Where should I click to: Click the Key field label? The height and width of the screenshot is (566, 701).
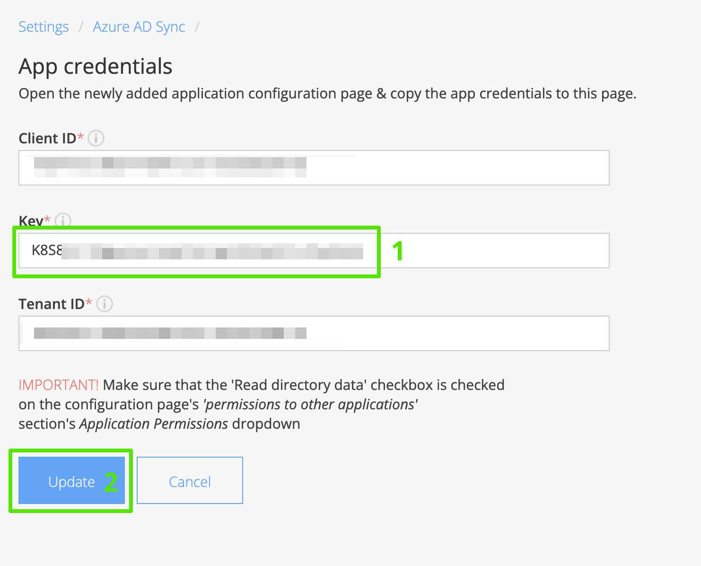point(31,221)
